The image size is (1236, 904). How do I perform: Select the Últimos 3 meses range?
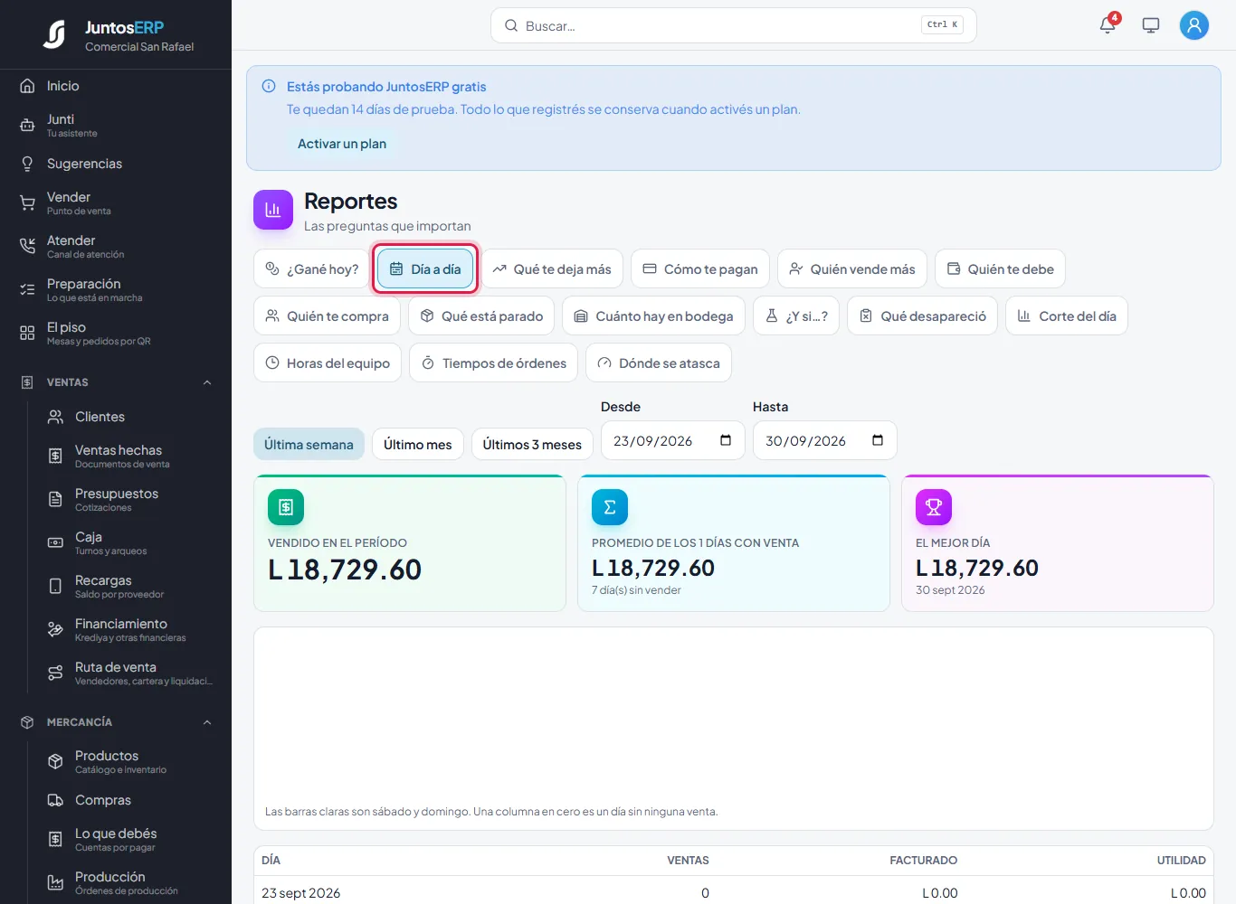tap(532, 444)
